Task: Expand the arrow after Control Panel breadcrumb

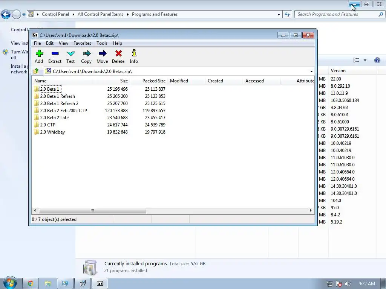Action: pyautogui.click(x=74, y=15)
